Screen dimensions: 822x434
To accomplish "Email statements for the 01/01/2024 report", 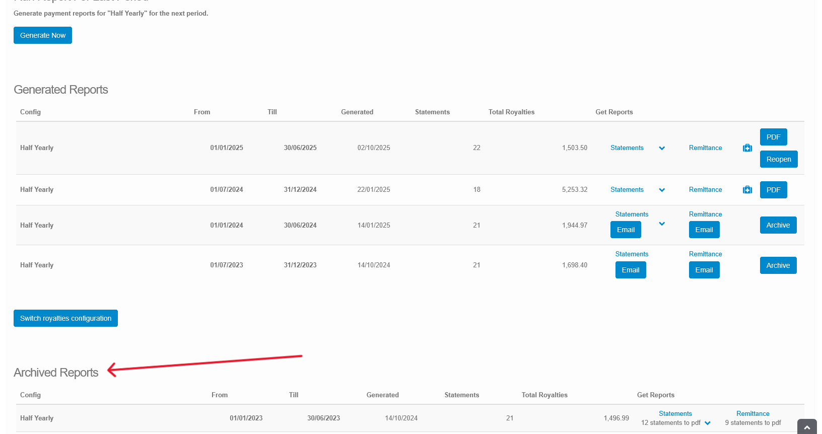I will click(626, 230).
